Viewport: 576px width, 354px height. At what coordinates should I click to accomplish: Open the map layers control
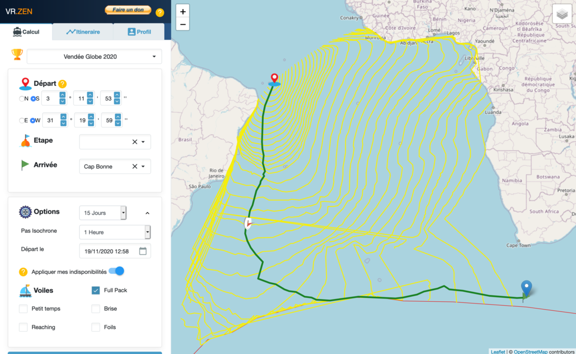pyautogui.click(x=562, y=14)
